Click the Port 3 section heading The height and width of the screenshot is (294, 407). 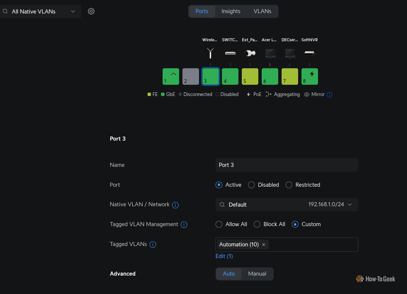click(x=118, y=139)
